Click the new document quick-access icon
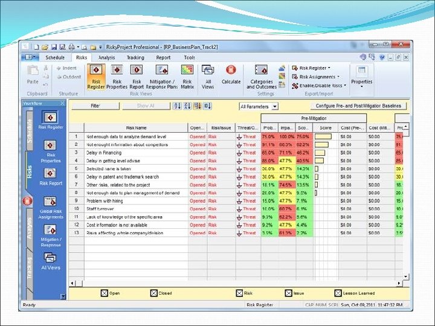The width and height of the screenshot is (435, 326). coord(36,47)
